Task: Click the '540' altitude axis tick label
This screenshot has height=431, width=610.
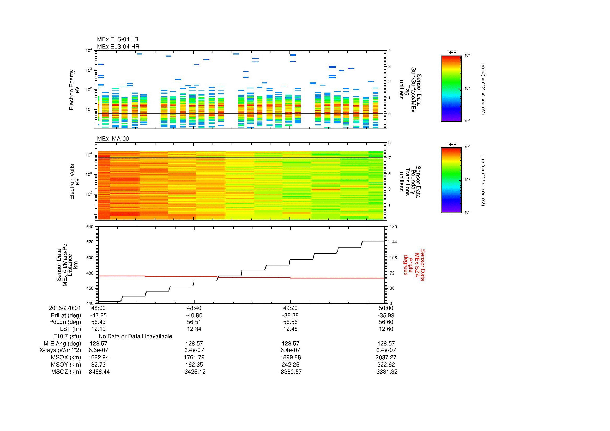Action: [x=90, y=227]
